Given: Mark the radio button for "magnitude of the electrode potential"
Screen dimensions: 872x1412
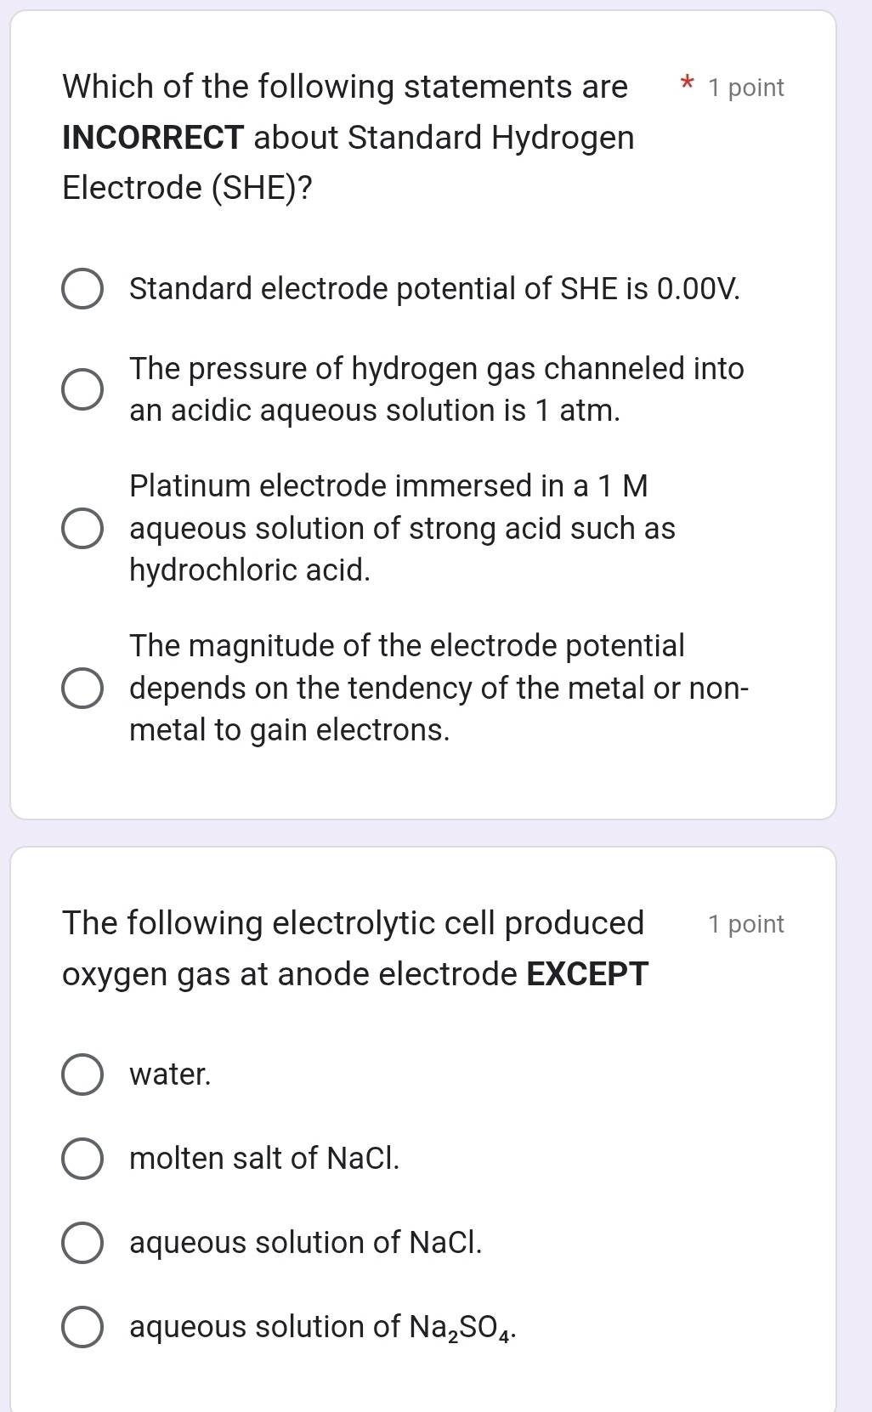Looking at the screenshot, I should (x=83, y=688).
